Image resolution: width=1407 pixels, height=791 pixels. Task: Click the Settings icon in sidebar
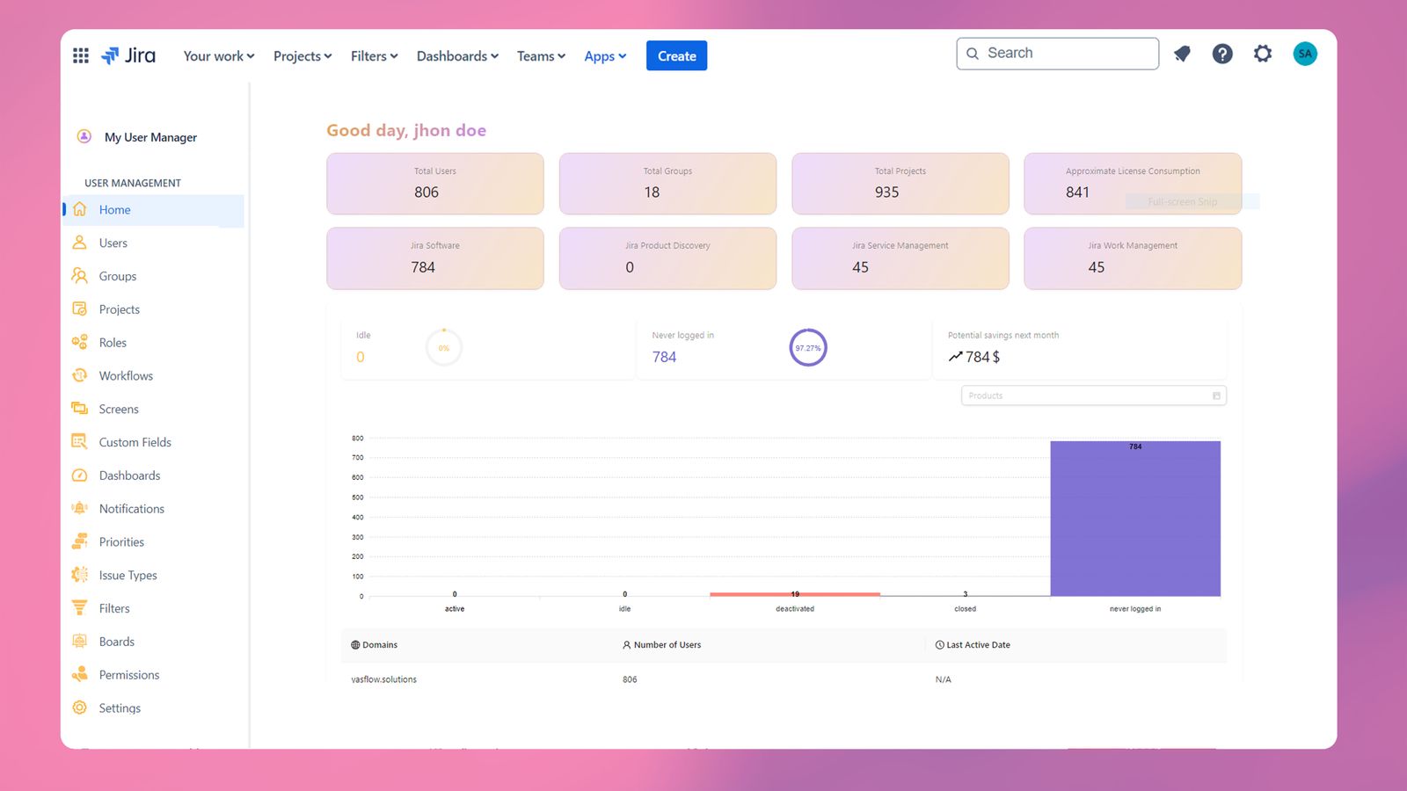(x=80, y=708)
